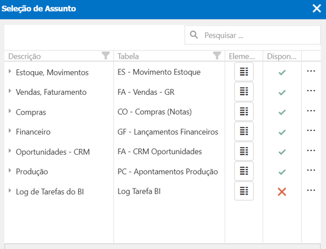Open elements list icon for Financeiro
This screenshot has width=326, height=249.
click(x=244, y=131)
